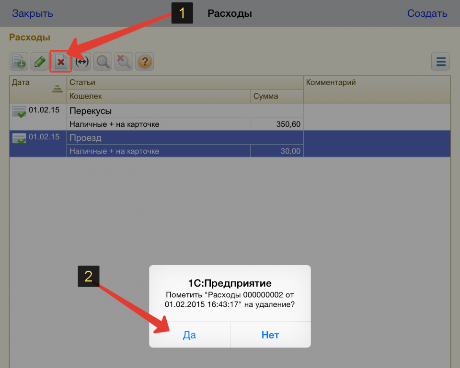The image size is (460, 368).
Task: Click the amount 30,00 cell
Action: pos(277,151)
